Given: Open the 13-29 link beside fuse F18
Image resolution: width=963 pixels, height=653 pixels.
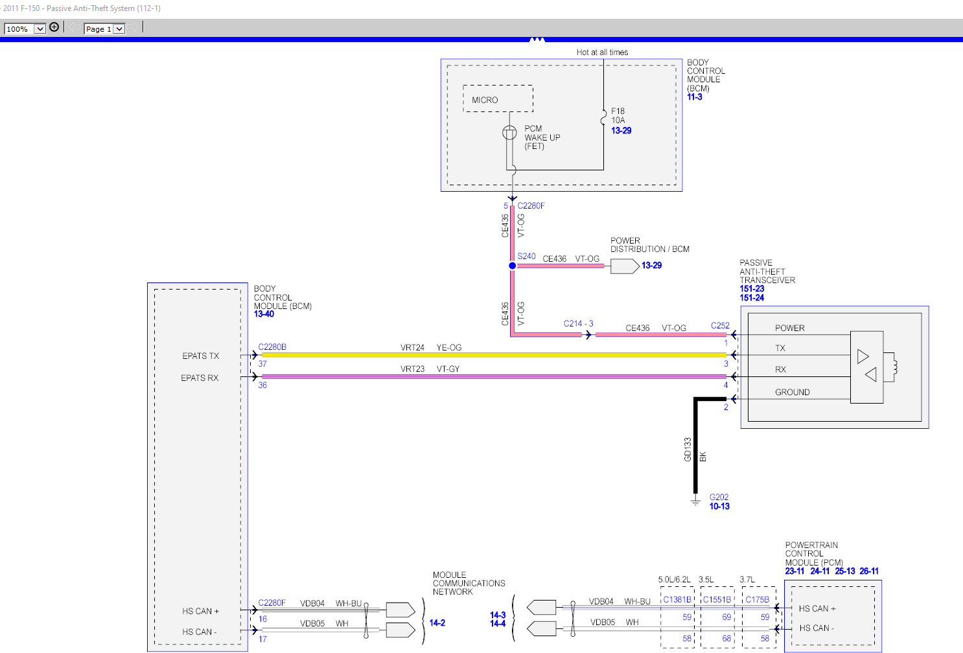Looking at the screenshot, I should [x=621, y=130].
